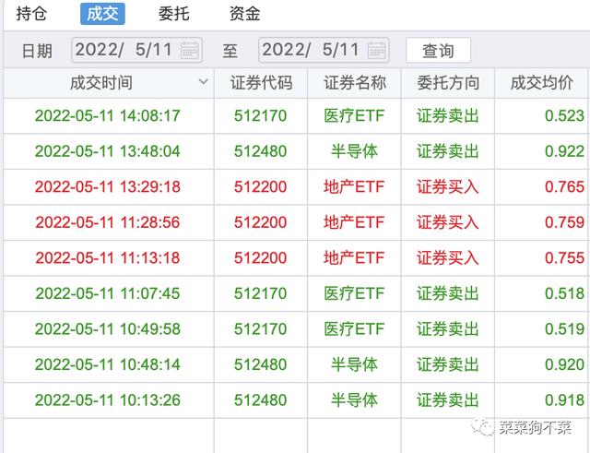This screenshot has height=453, width=590.
Task: Sort by 委托方向 column header
Action: click(x=448, y=83)
